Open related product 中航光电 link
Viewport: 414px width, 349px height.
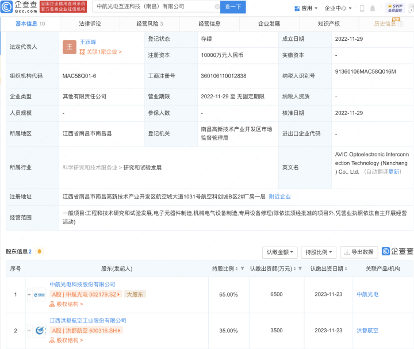click(367, 294)
